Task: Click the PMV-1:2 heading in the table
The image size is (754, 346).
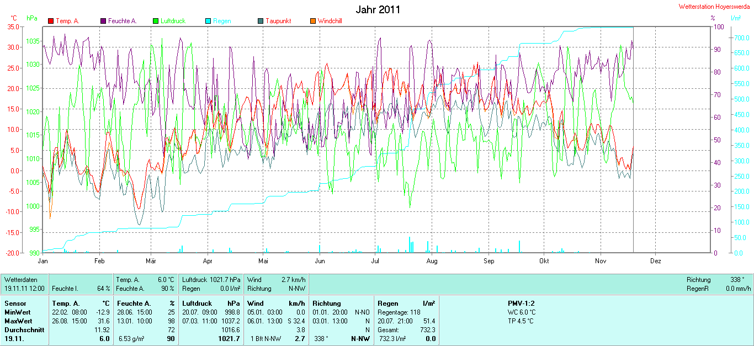Action: click(521, 304)
